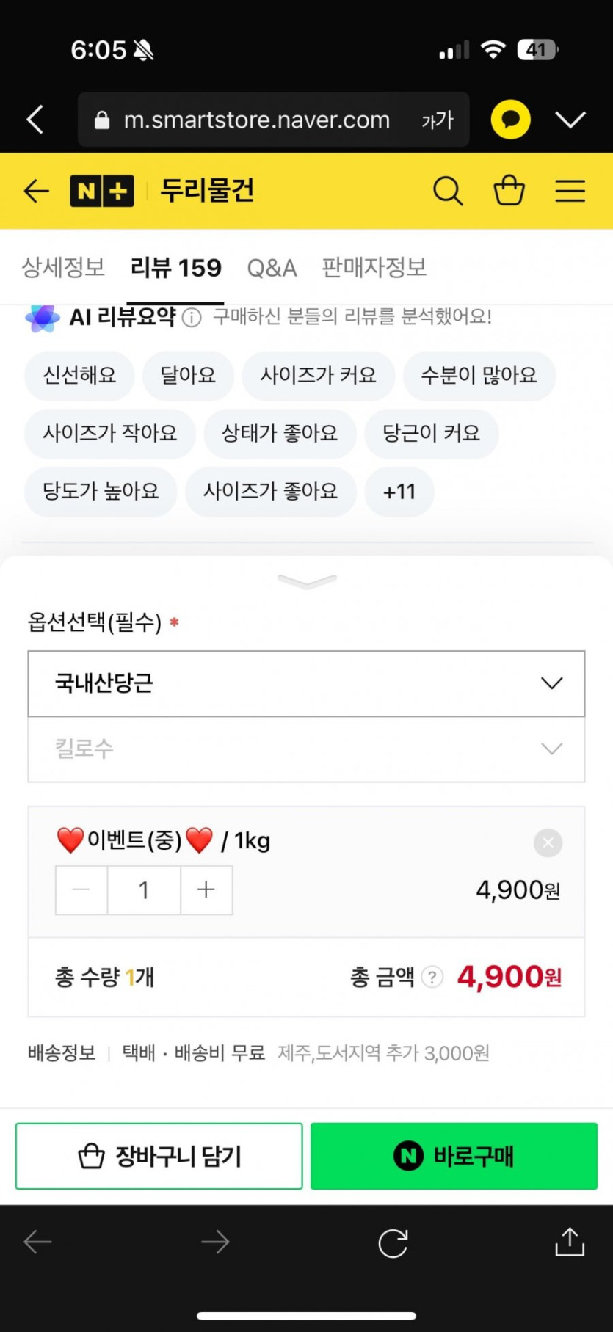Remove the 이벤트(중) 1kg selected option
The height and width of the screenshot is (1332, 613).
(548, 843)
